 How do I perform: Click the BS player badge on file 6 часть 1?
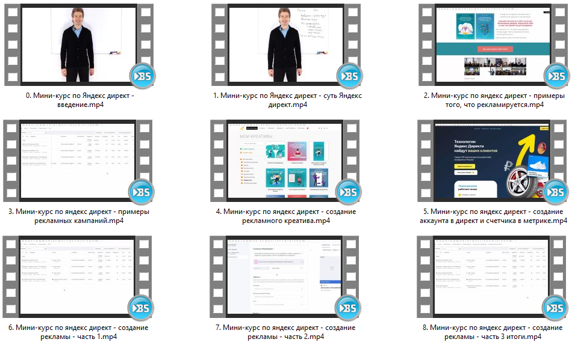click(x=141, y=308)
